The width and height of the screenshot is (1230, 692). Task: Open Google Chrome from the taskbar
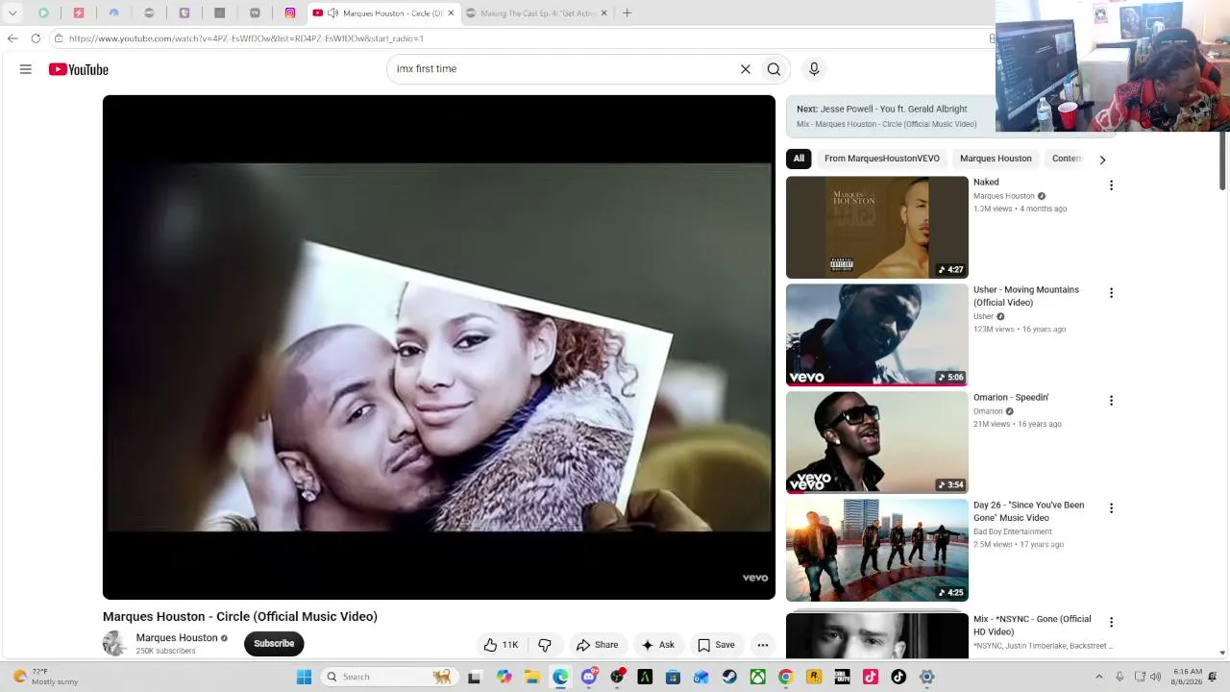(x=785, y=677)
